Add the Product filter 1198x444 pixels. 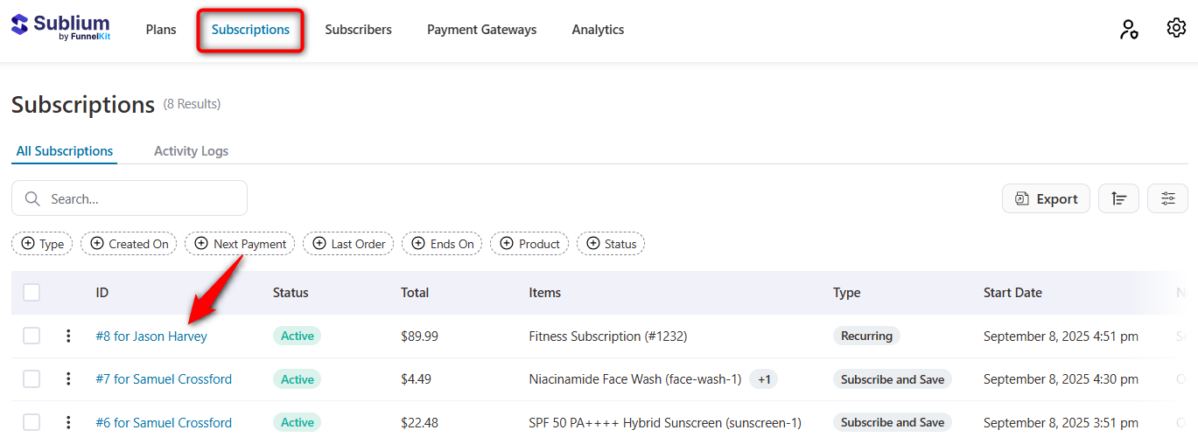(x=529, y=244)
